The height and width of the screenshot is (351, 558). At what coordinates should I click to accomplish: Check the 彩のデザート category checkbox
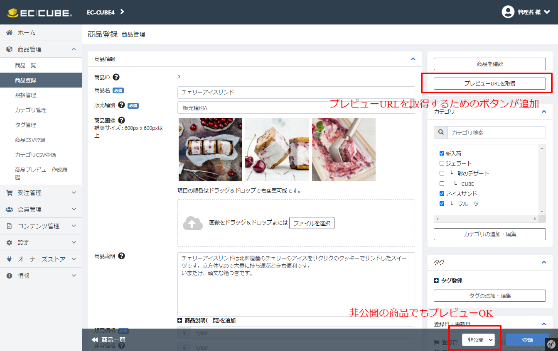(x=442, y=173)
